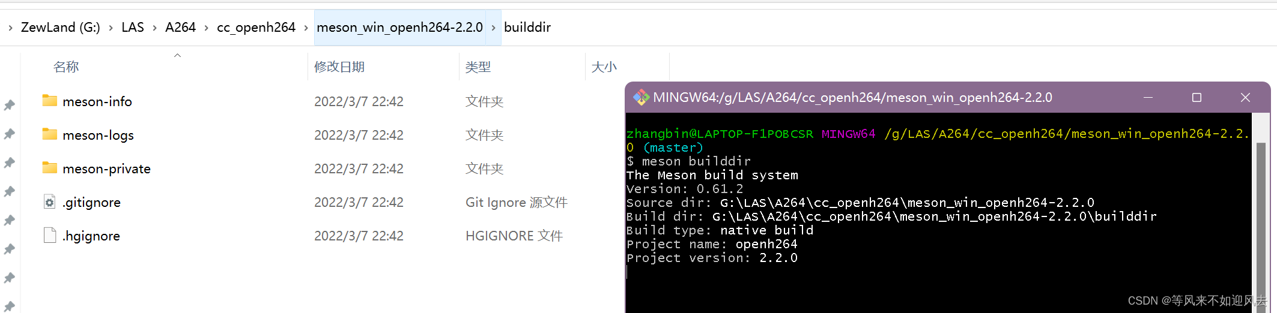
Task: Select the meson-info folder name
Action: [x=97, y=101]
